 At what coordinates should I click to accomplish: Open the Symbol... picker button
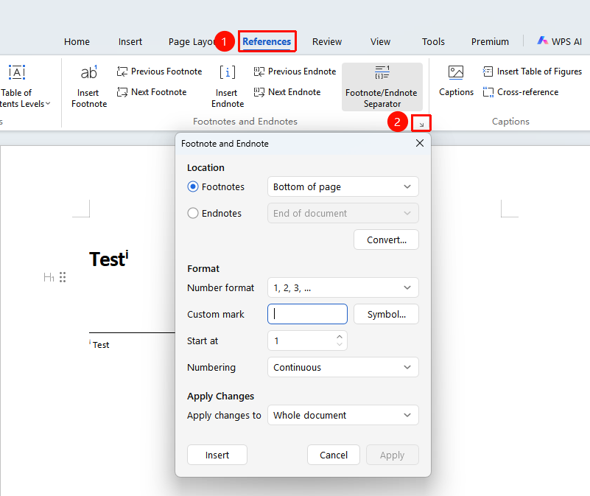[386, 314]
